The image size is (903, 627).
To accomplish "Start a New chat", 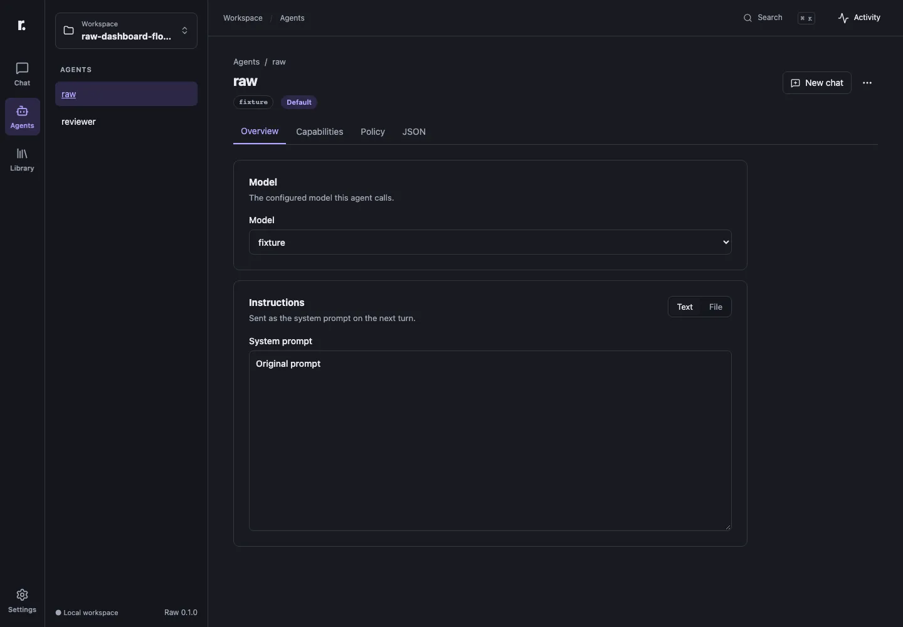I will (x=817, y=83).
